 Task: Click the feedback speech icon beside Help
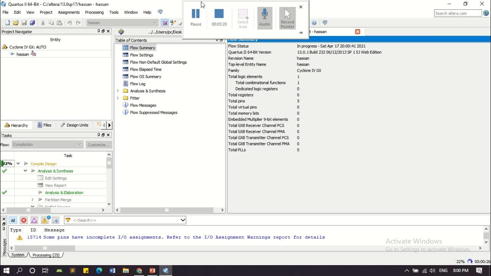tap(160, 12)
